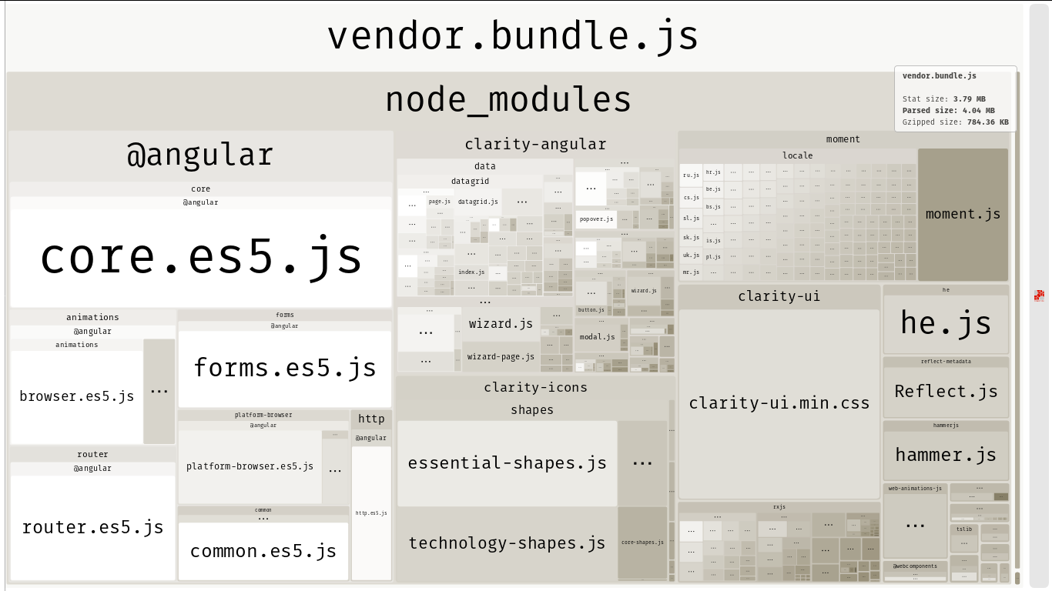
Task: Click the moment package header
Action: (x=843, y=139)
